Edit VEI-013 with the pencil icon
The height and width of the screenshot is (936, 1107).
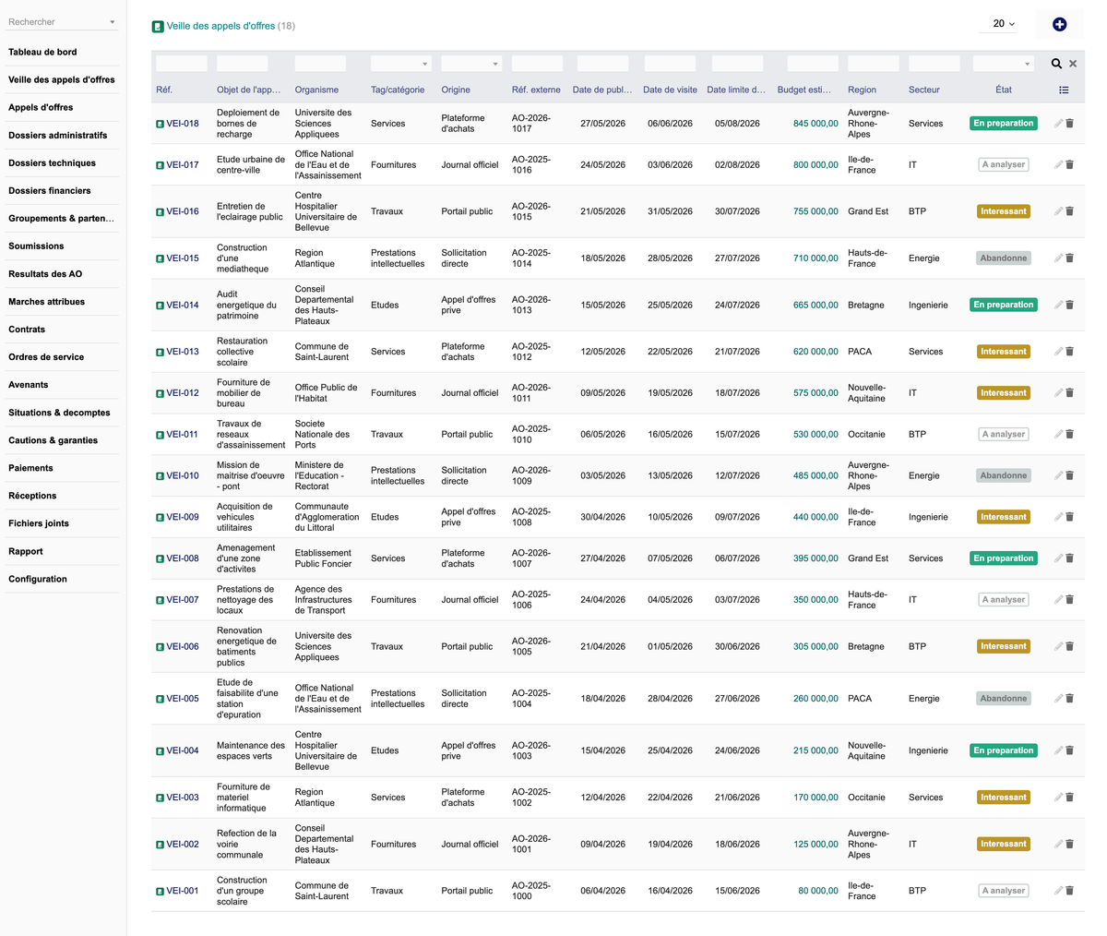pyautogui.click(x=1059, y=352)
